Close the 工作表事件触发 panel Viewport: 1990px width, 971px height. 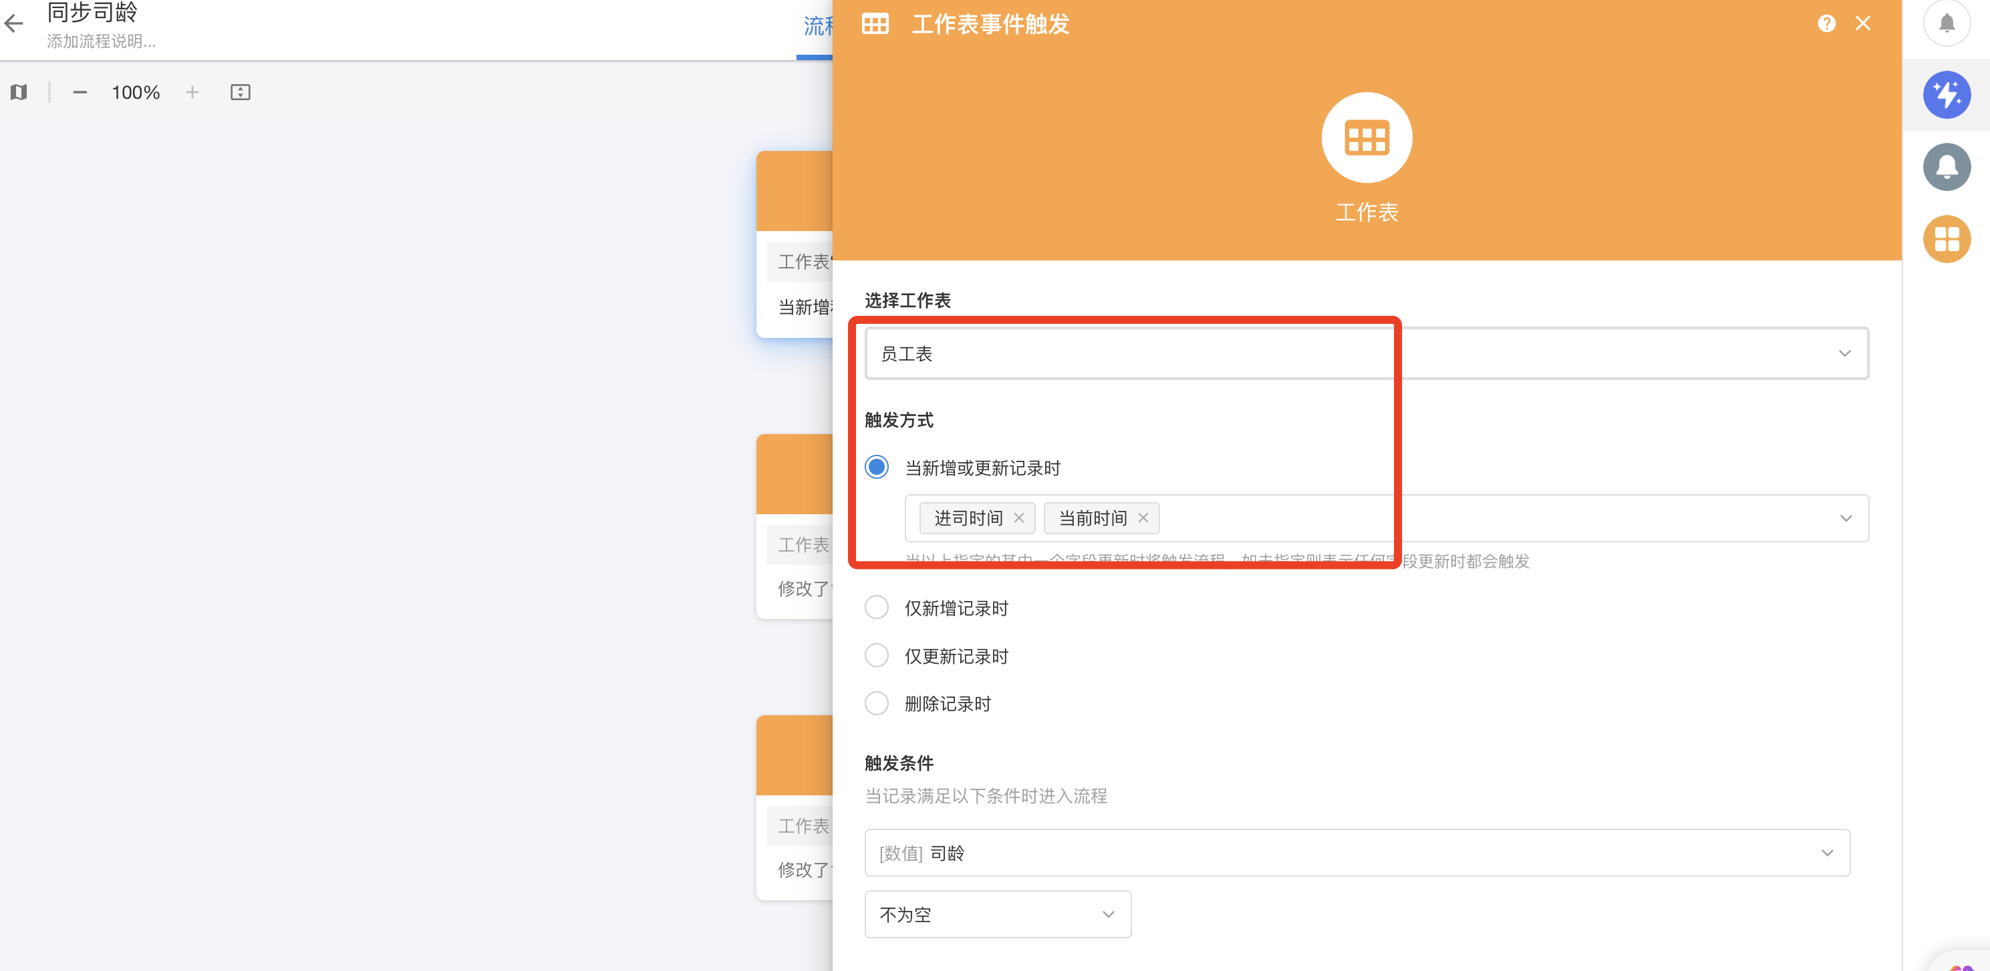(x=1862, y=23)
